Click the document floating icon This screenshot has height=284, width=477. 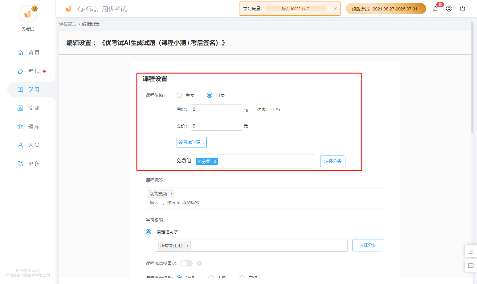(x=471, y=251)
